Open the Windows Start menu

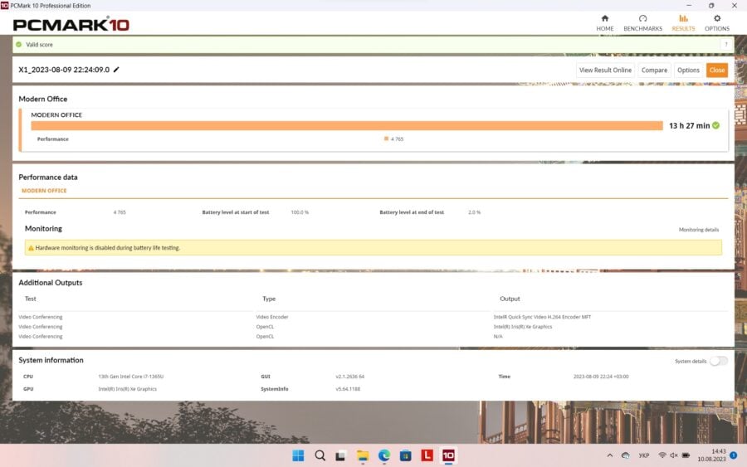298,455
